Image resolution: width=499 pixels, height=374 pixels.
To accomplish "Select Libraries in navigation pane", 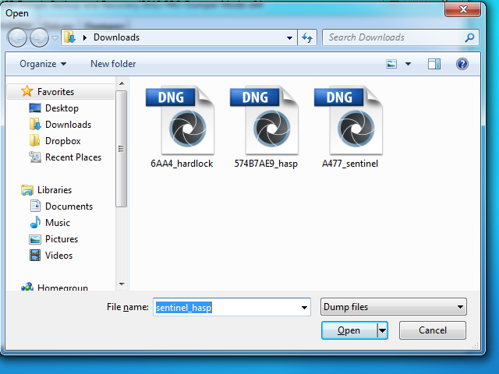I will pyautogui.click(x=55, y=190).
